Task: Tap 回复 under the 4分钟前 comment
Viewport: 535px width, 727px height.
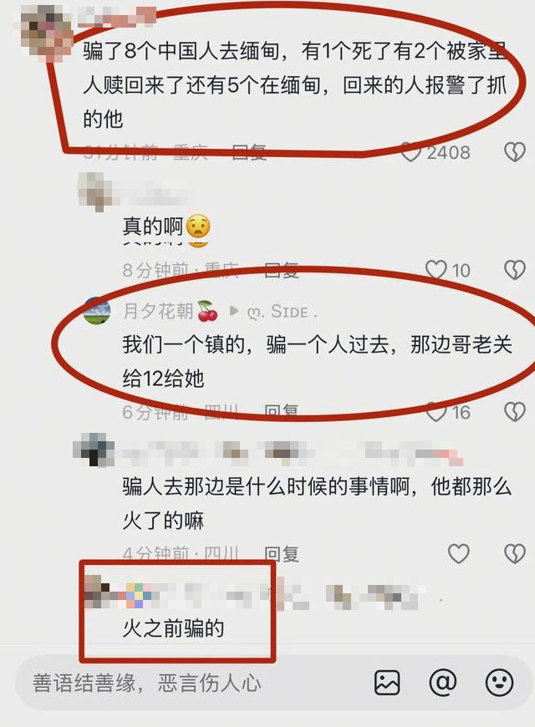Action: tap(281, 554)
